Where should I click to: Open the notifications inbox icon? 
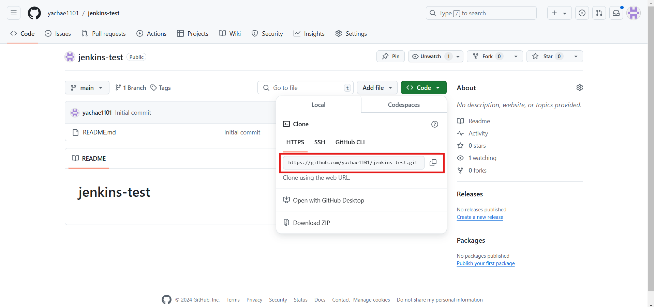click(x=616, y=13)
